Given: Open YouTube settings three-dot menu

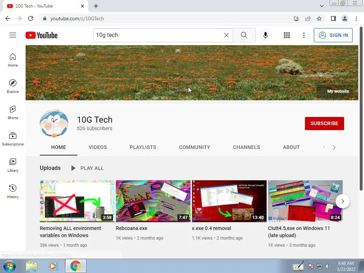Looking at the screenshot, I should point(304,35).
